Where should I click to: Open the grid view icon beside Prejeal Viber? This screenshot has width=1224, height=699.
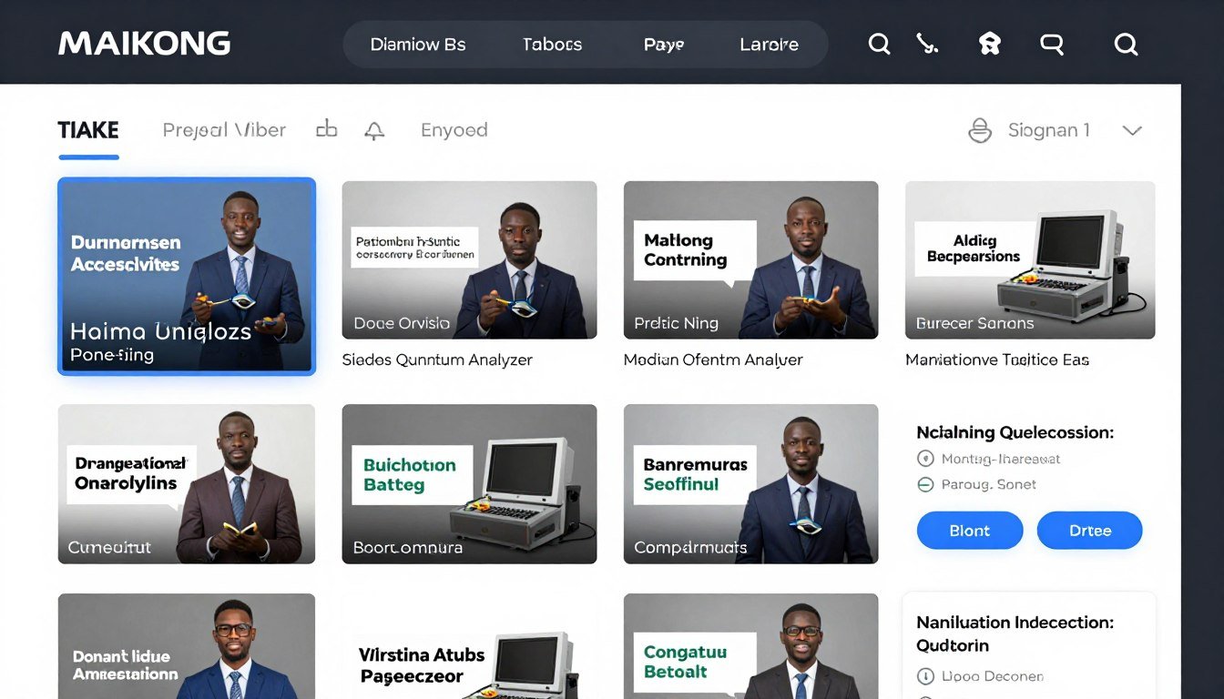pos(326,129)
